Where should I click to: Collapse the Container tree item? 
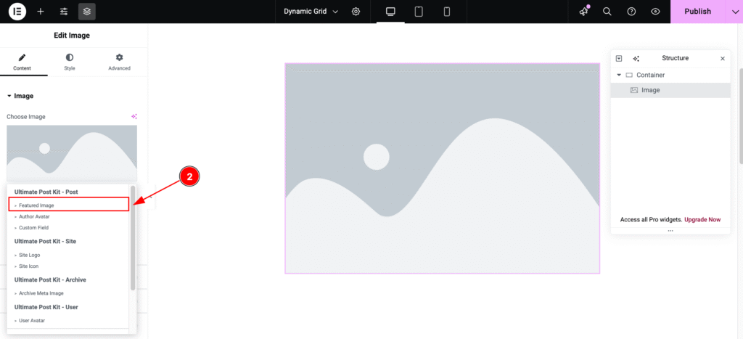pos(619,75)
